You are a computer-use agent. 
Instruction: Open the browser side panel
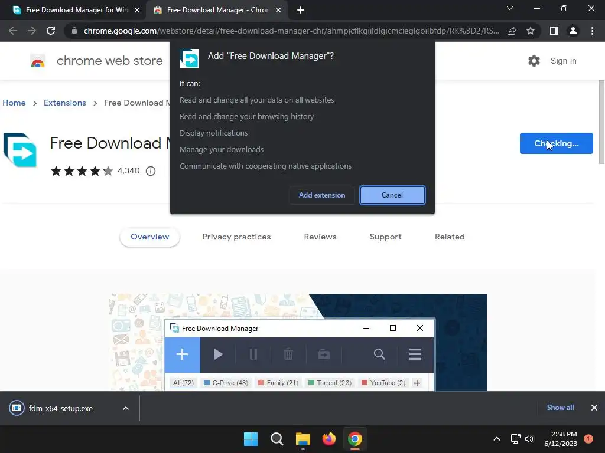pos(554,31)
